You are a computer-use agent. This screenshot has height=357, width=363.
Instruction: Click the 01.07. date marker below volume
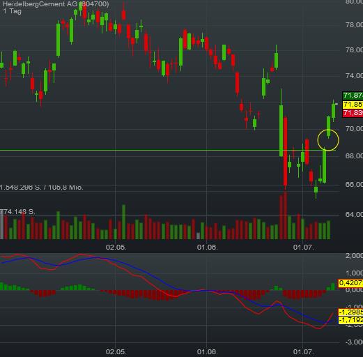303,247
